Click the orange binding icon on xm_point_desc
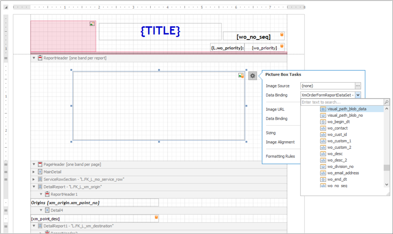The width and height of the screenshot is (393, 234). (156, 217)
